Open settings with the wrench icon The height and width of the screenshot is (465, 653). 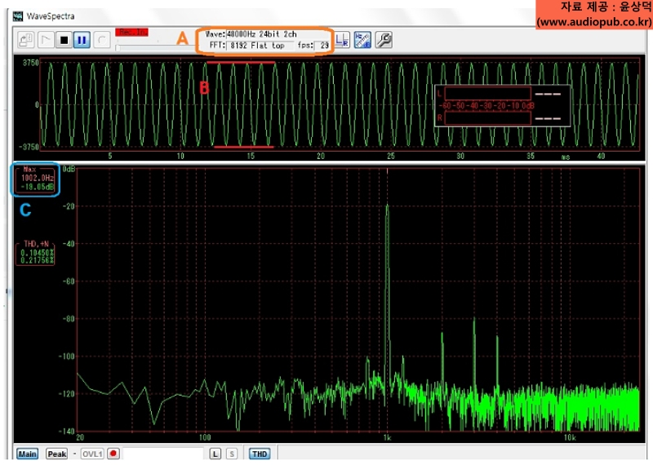pyautogui.click(x=384, y=40)
